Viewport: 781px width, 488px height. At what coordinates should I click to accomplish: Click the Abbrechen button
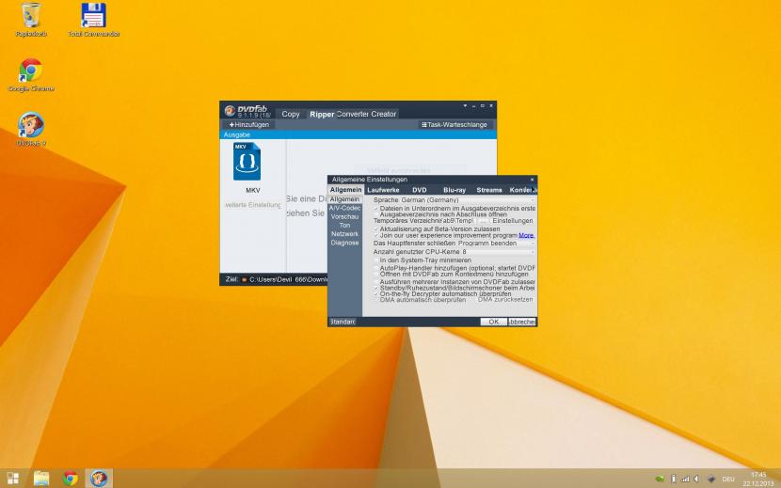(x=522, y=322)
